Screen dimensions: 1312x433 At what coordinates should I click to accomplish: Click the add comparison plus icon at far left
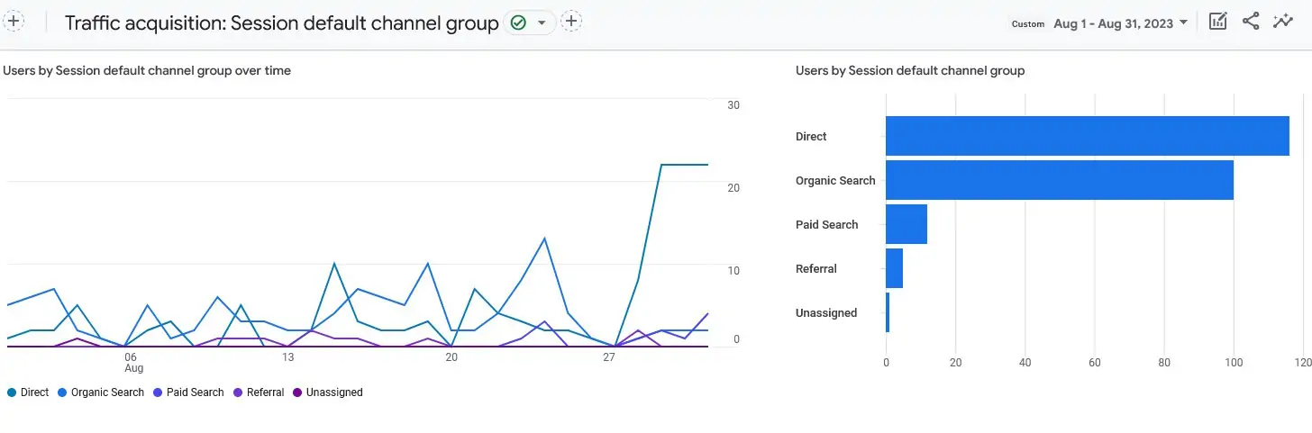click(14, 22)
